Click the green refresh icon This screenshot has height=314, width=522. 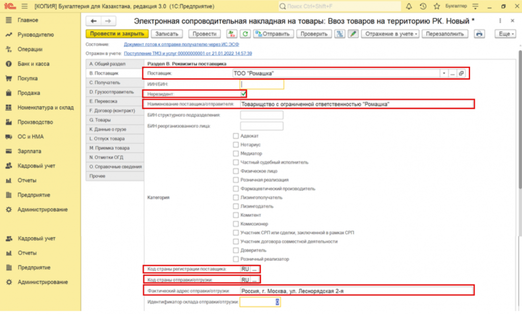click(x=245, y=34)
